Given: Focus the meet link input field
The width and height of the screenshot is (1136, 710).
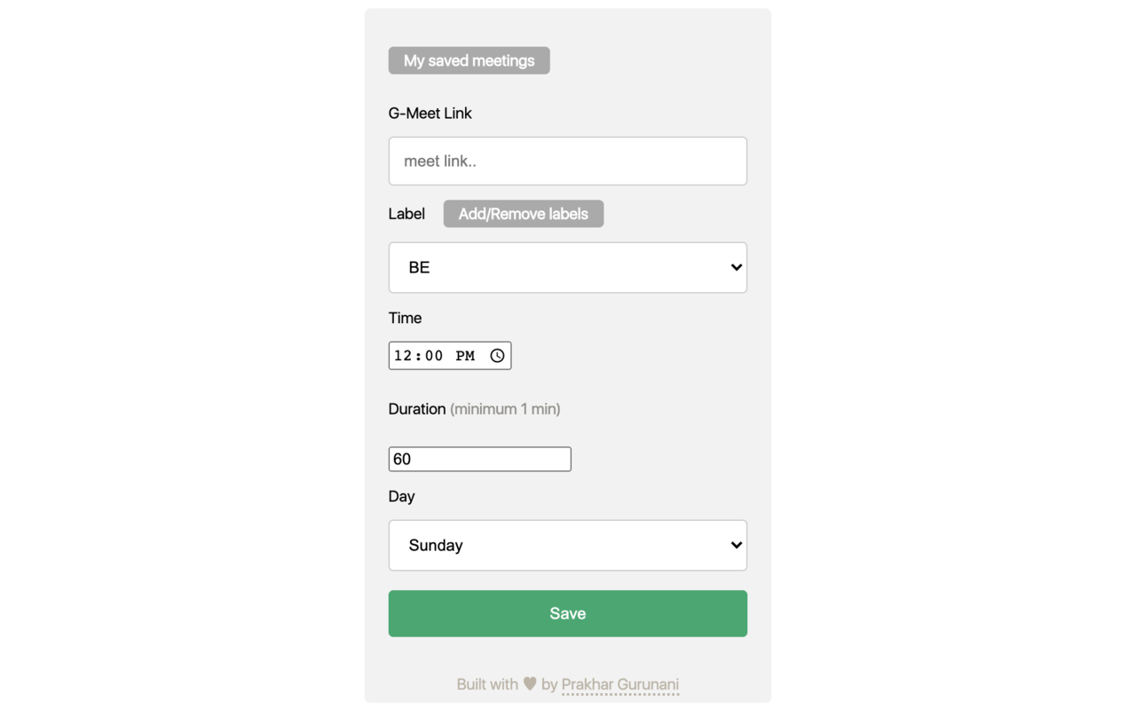Looking at the screenshot, I should click(x=567, y=161).
